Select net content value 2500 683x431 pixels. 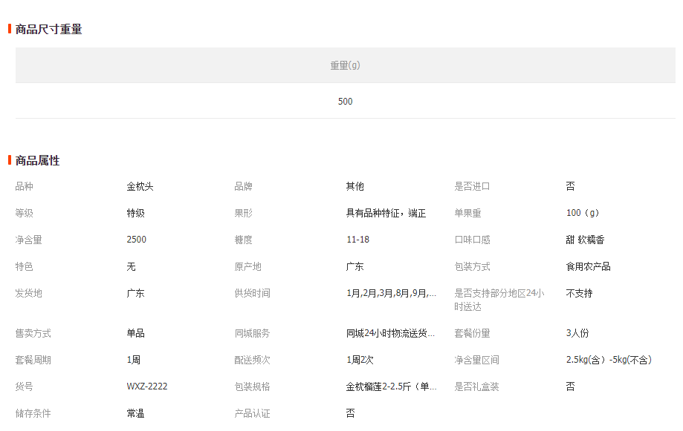point(136,240)
